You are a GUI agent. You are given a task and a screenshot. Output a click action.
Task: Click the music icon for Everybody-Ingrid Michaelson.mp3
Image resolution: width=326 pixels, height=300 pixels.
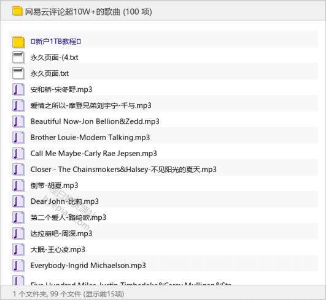18,265
